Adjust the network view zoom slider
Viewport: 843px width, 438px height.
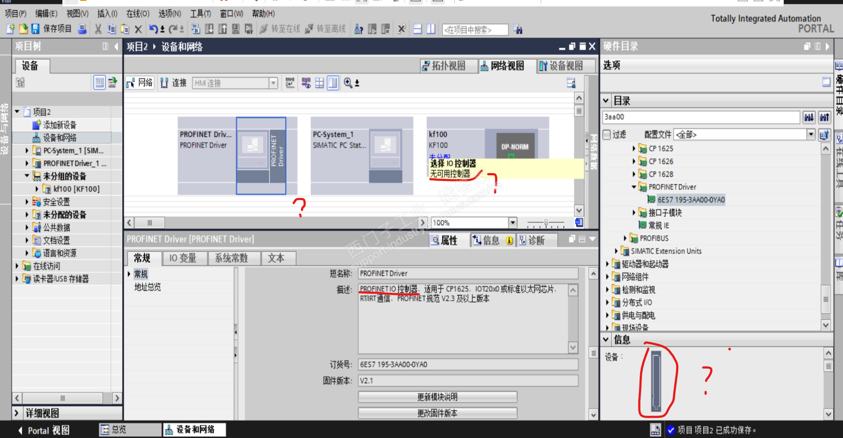[x=546, y=223]
